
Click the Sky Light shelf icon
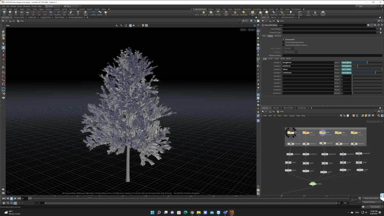[x=260, y=13]
